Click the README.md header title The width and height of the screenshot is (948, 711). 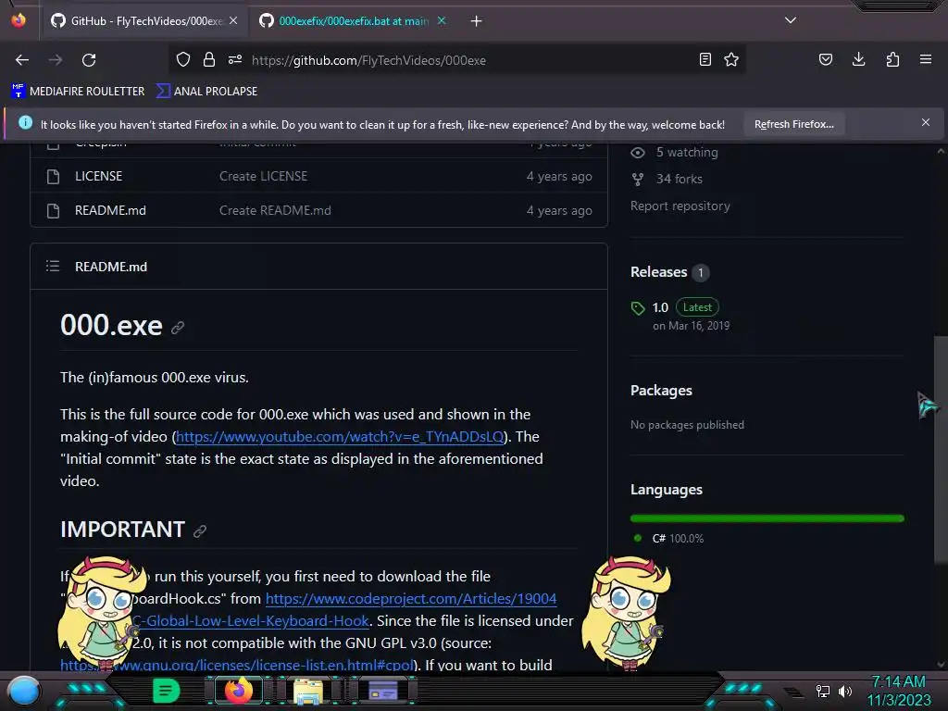111,267
